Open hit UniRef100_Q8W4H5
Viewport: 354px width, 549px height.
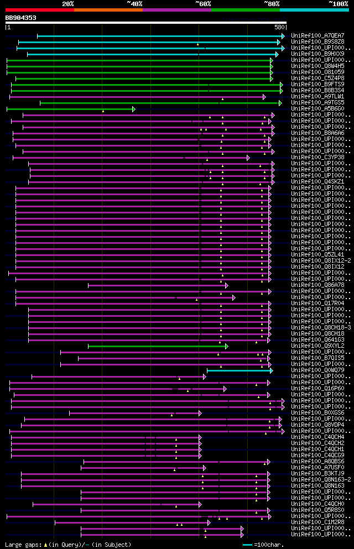317,66
